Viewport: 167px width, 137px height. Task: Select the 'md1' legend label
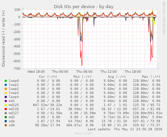12,101
